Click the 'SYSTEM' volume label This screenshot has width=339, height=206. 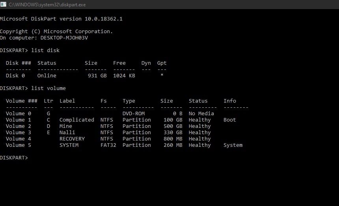(x=69, y=145)
